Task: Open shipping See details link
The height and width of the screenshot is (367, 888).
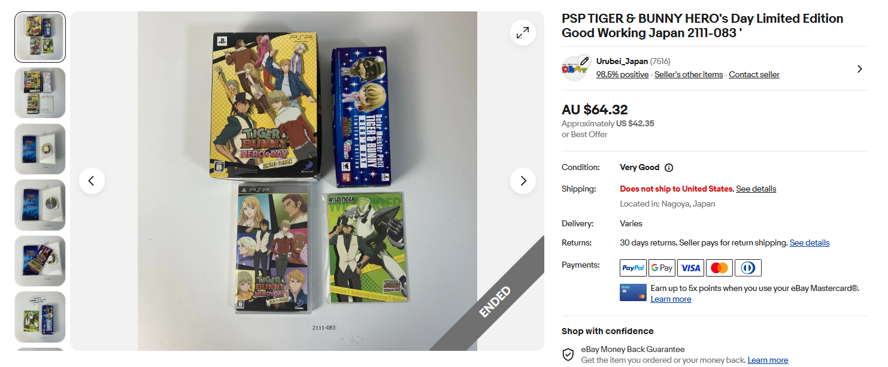Action: tap(756, 189)
